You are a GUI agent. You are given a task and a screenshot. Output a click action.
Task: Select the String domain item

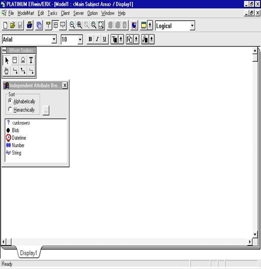click(x=13, y=153)
